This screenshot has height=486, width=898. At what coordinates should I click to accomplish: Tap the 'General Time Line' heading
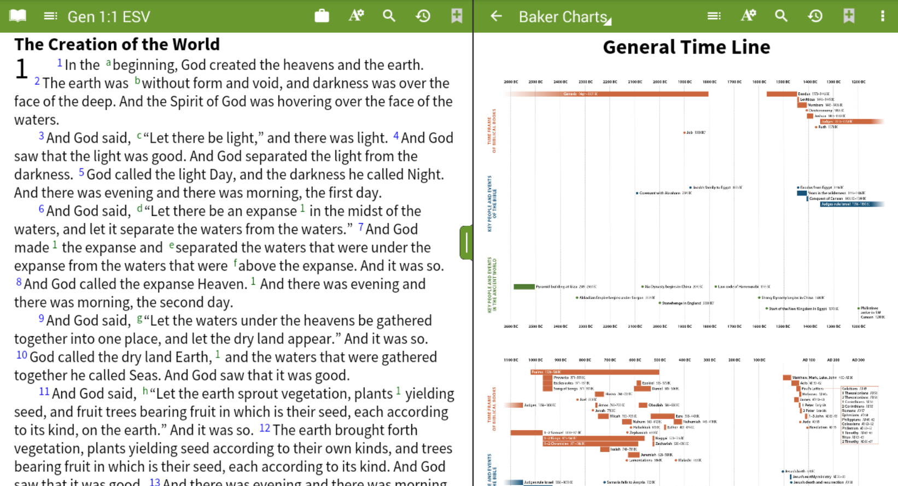[686, 47]
